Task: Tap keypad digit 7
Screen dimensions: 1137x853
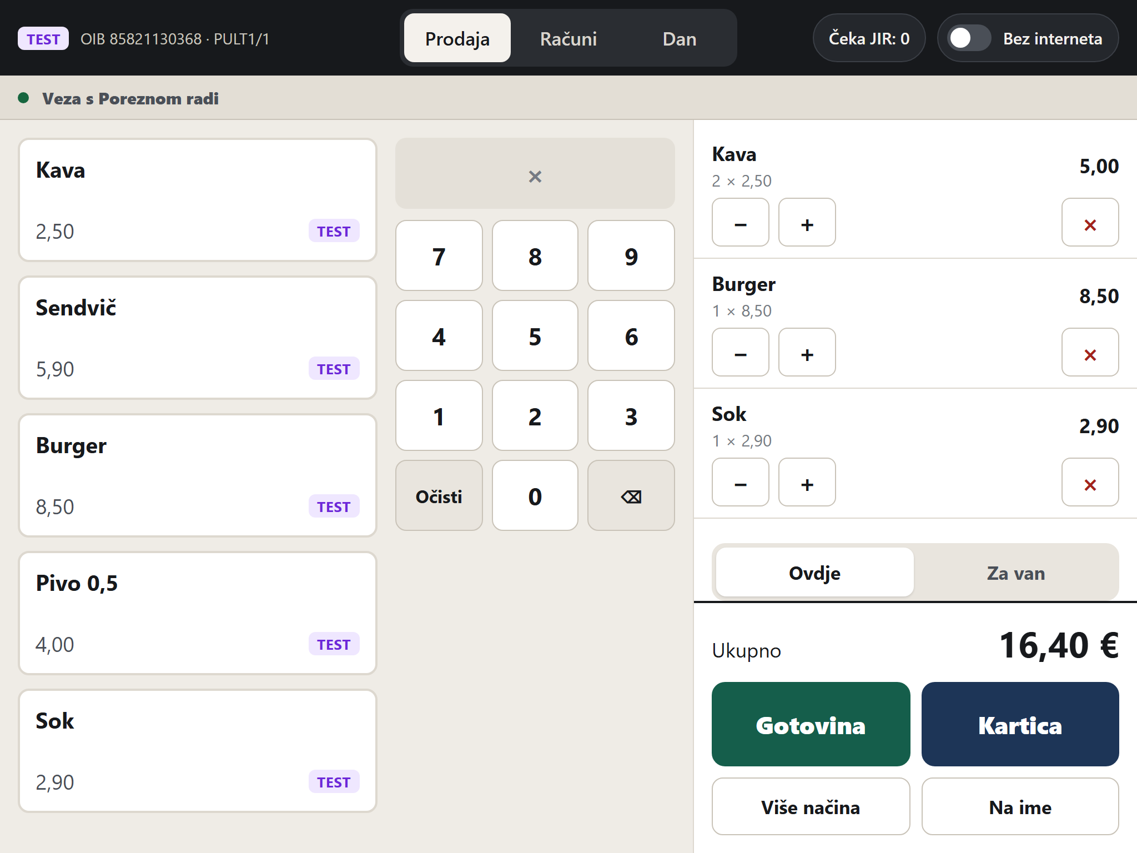Action: pos(439,255)
